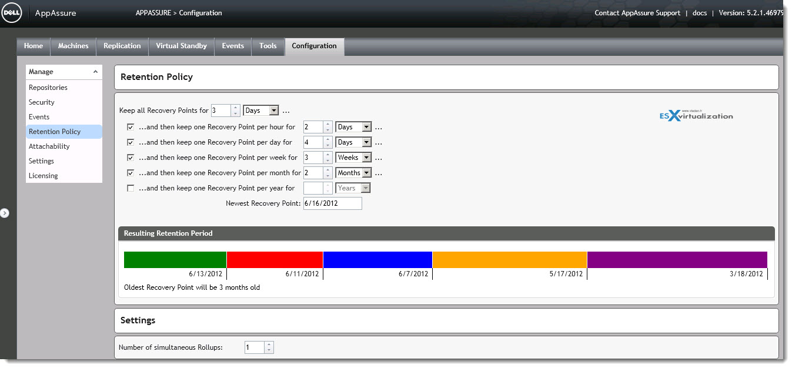The height and width of the screenshot is (368, 792).
Task: Collapse the Manage menu chevron
Action: click(x=95, y=72)
